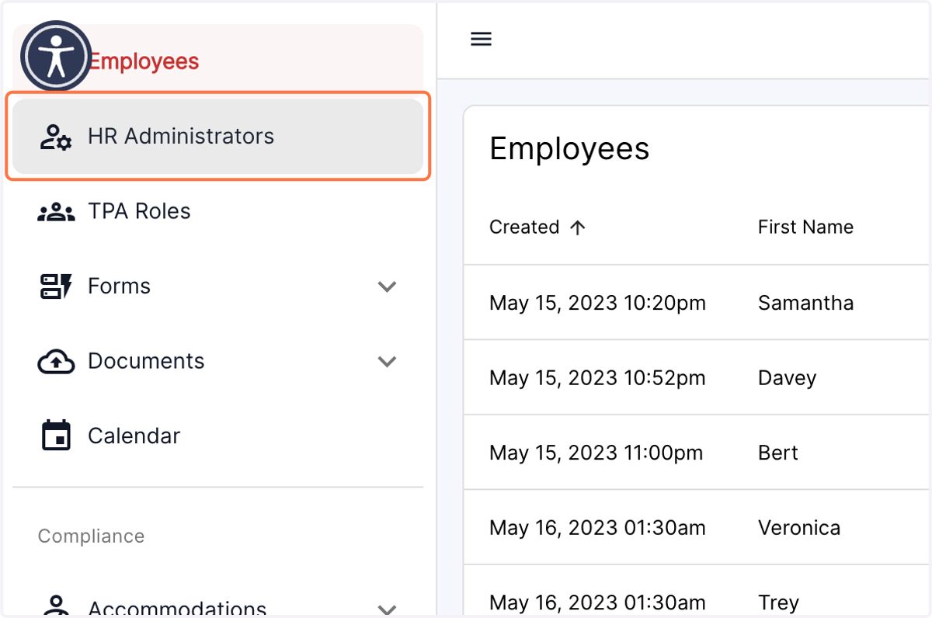This screenshot has width=932, height=618.
Task: Click the May 15, 2023 10:52pm cell
Action: tap(597, 378)
